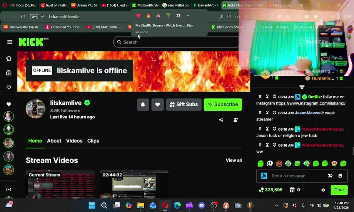Insert the first green blob emote
Viewport: 354px width, 212px height.
tap(261, 163)
